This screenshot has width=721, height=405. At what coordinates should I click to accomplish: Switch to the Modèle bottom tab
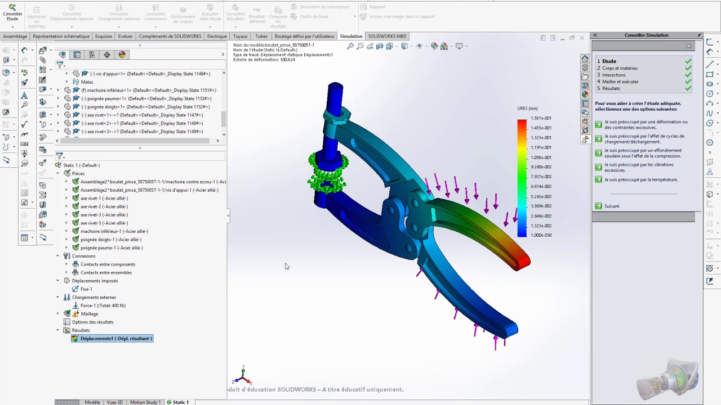(92, 402)
